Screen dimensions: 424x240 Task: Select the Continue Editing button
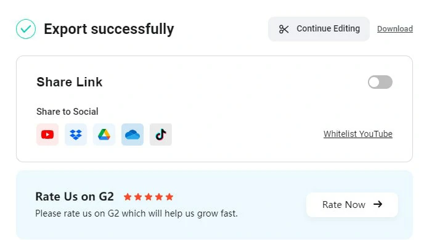tap(319, 29)
